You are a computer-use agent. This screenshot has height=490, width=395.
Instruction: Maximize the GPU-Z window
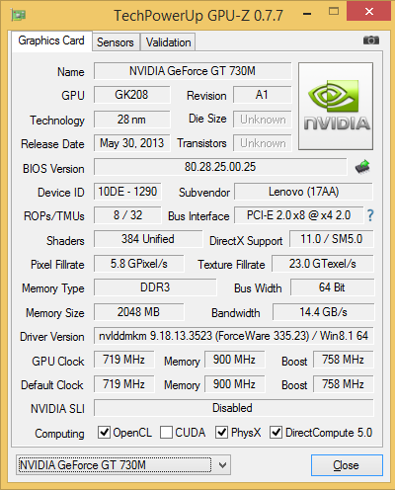point(334,12)
